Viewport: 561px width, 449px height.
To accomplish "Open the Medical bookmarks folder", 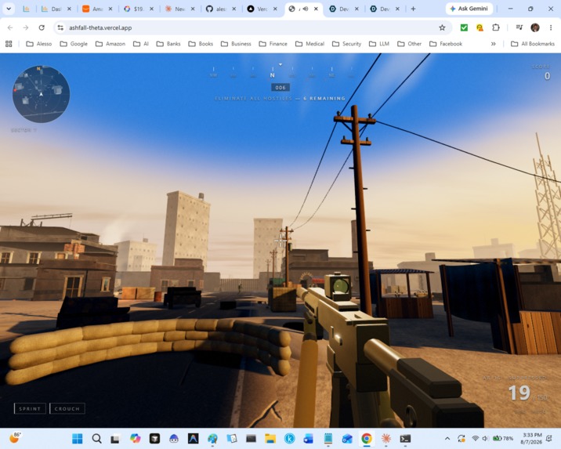I will point(309,44).
